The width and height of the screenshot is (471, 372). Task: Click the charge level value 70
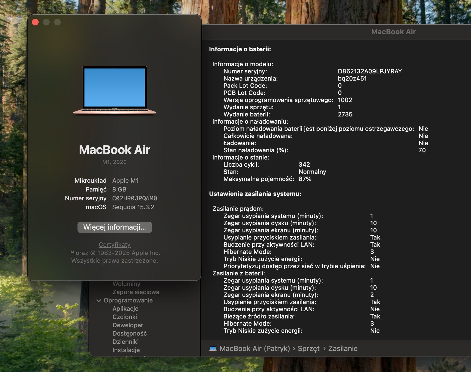tap(422, 150)
